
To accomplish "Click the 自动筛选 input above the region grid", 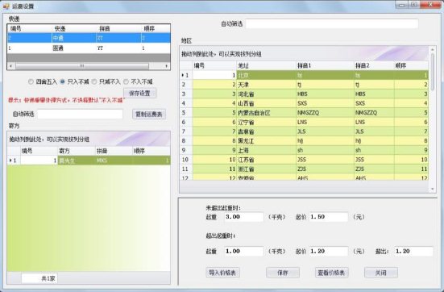I will (332, 24).
